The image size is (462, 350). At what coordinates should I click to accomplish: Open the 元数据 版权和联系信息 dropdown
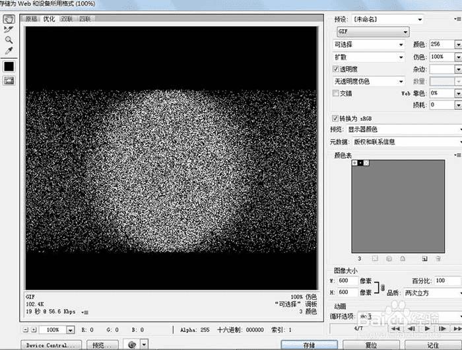(x=407, y=142)
